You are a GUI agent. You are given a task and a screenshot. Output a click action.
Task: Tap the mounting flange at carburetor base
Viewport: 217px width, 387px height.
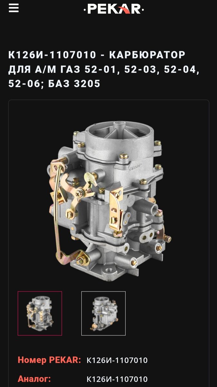click(x=106, y=269)
